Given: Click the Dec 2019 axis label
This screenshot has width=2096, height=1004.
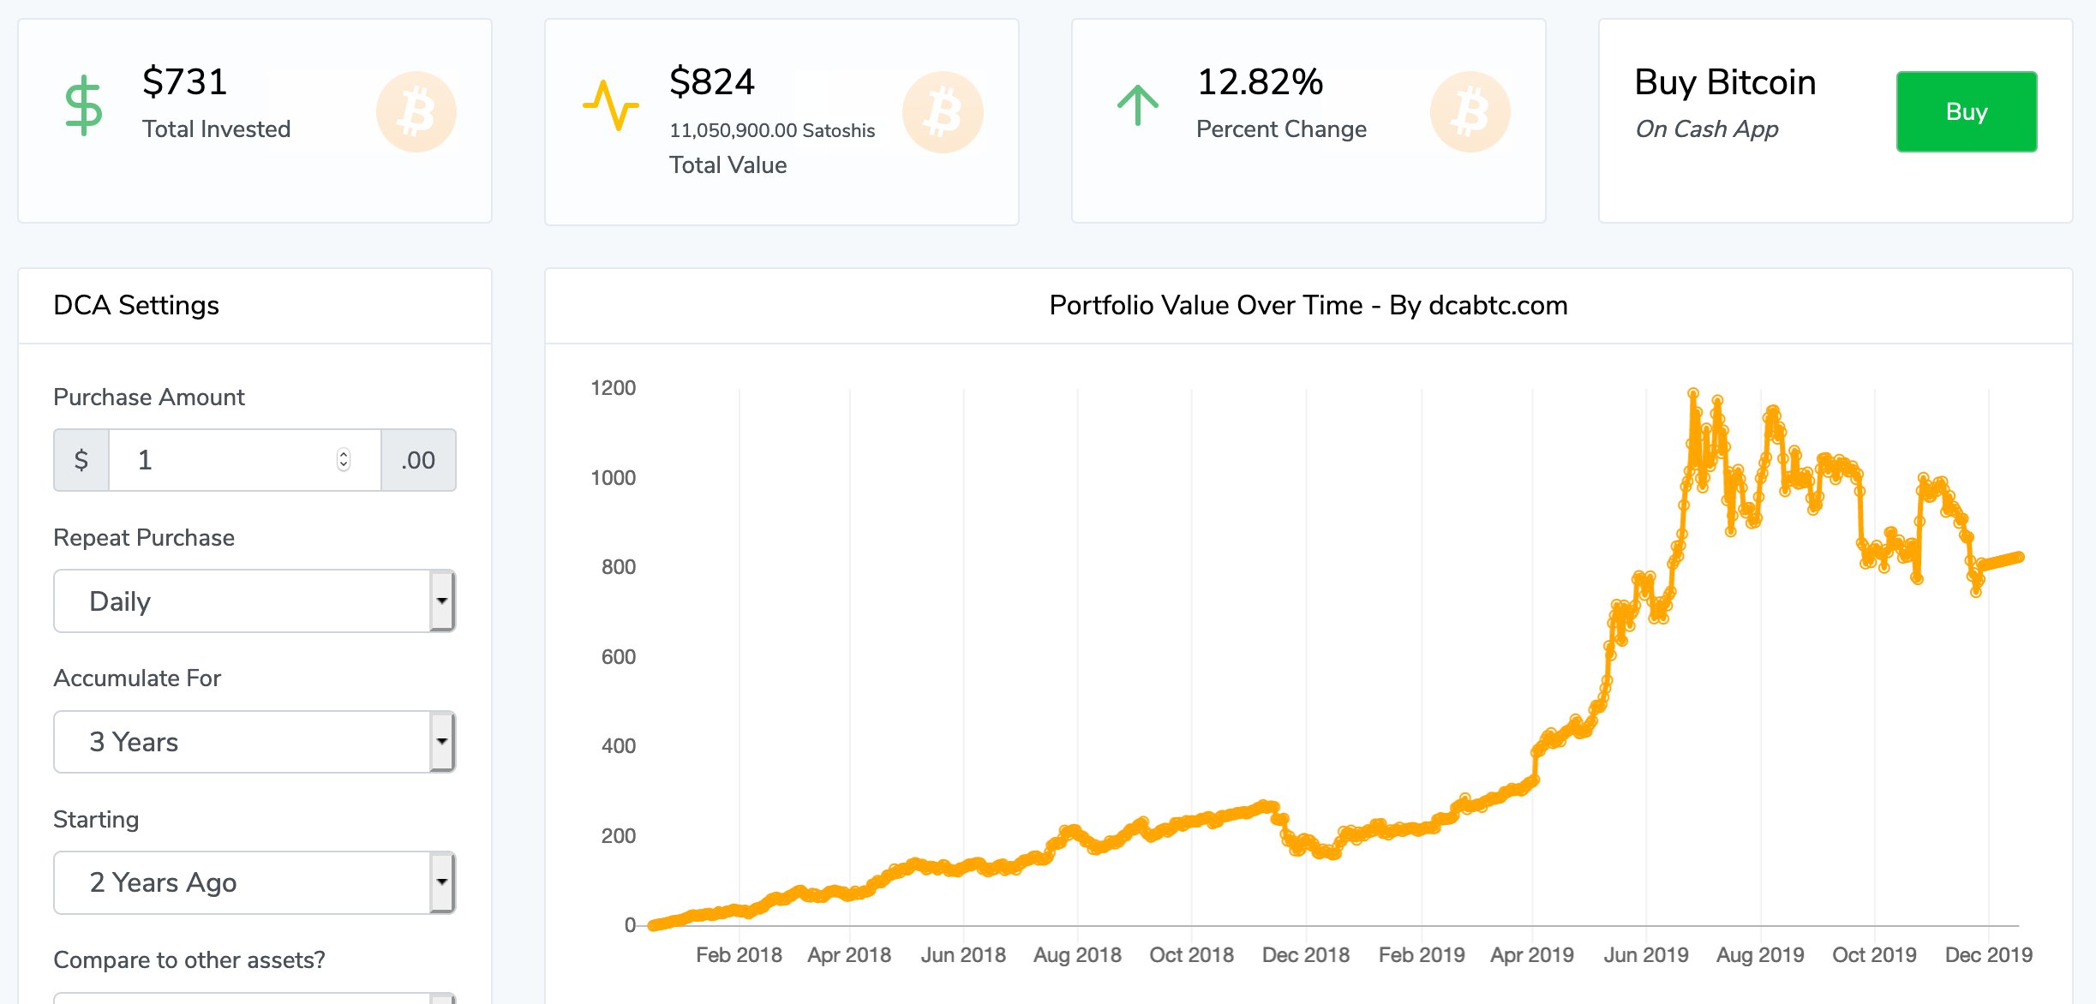Looking at the screenshot, I should 1988,954.
